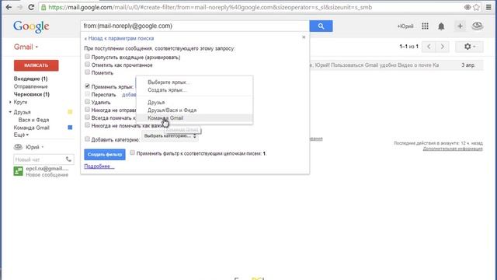Viewport: 497px width, 280px height.
Task: Toggle 'Пометить' checkbox
Action: [87, 72]
